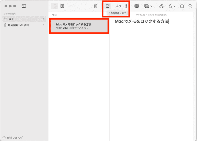Click the plus icon beside 新規フォルダ
The image size is (197, 141).
pyautogui.click(x=4, y=138)
